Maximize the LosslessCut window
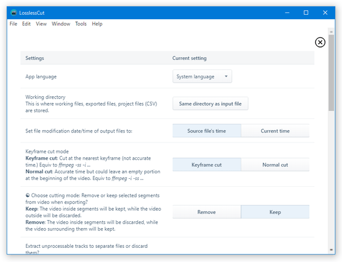Viewport: 342px width, 262px height. click(306, 12)
